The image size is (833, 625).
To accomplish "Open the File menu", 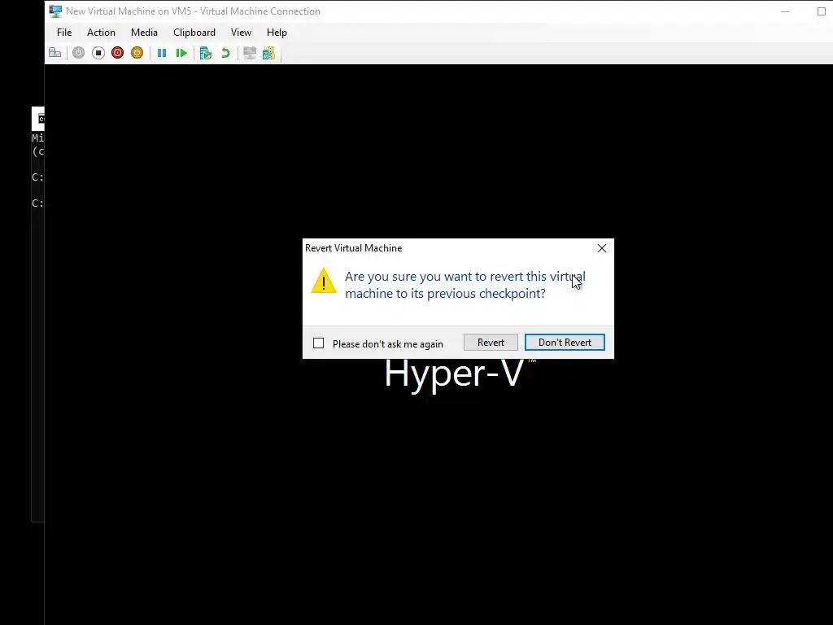I will pos(64,33).
